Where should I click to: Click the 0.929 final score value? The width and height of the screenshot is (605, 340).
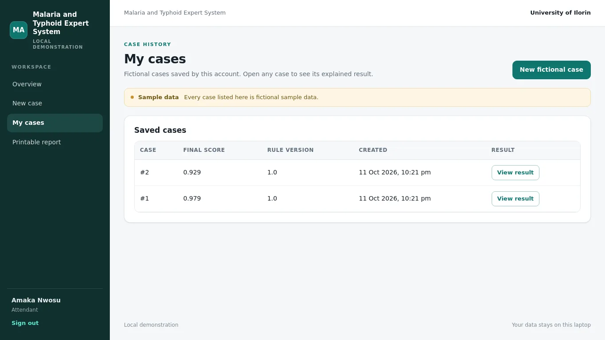[x=192, y=172]
